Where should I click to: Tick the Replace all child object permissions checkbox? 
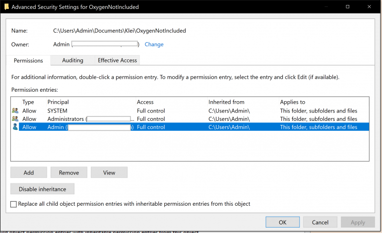point(14,204)
